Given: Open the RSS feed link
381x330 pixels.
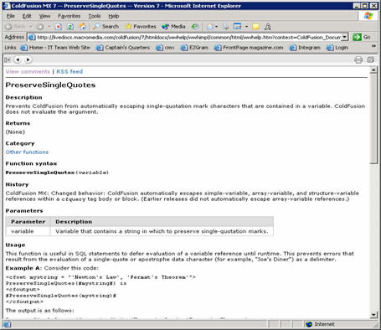Looking at the screenshot, I should pos(70,71).
